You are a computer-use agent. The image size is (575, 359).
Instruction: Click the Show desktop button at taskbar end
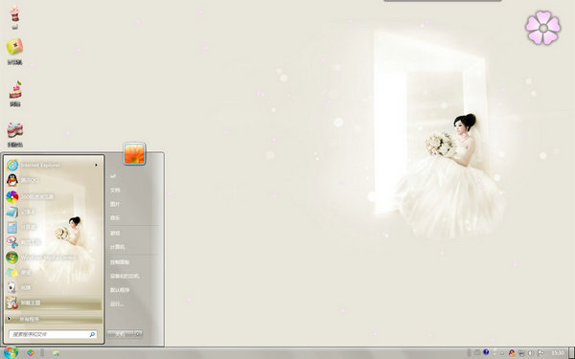coord(571,353)
